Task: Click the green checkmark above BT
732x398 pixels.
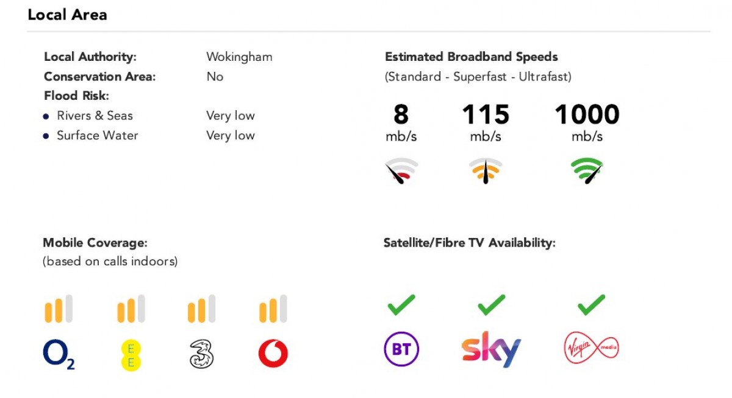Action: (x=401, y=304)
